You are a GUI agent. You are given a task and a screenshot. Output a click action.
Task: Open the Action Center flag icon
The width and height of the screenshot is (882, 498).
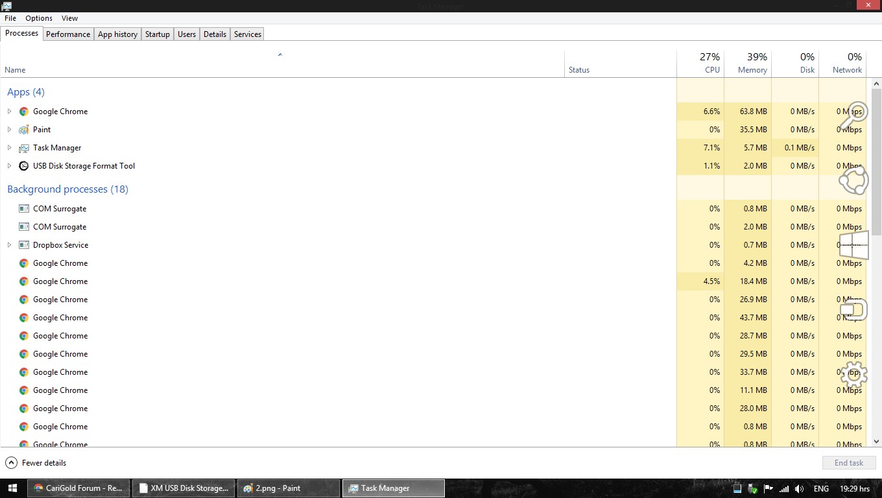click(x=769, y=489)
